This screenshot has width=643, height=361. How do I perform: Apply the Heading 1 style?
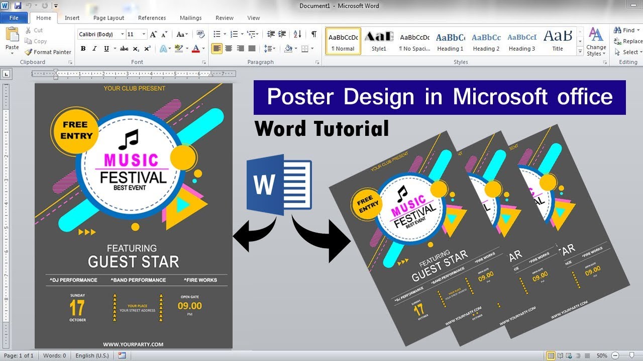point(450,42)
